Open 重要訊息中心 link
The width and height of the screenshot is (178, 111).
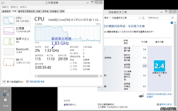[x=70, y=105]
